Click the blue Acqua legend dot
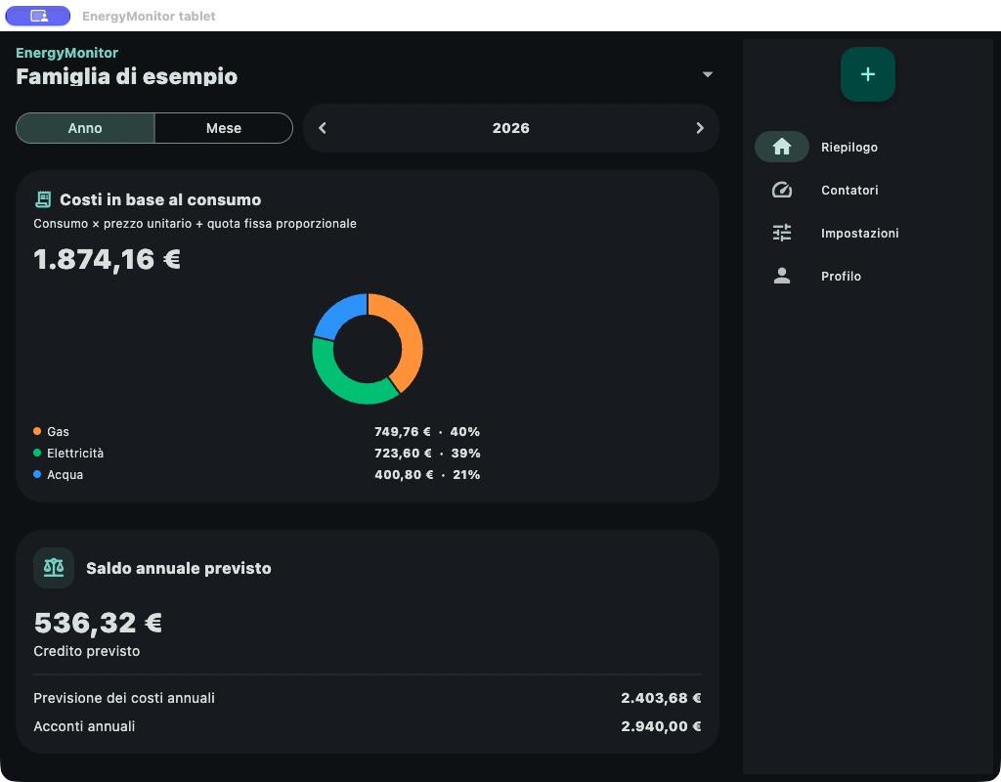This screenshot has height=782, width=1001. [37, 474]
